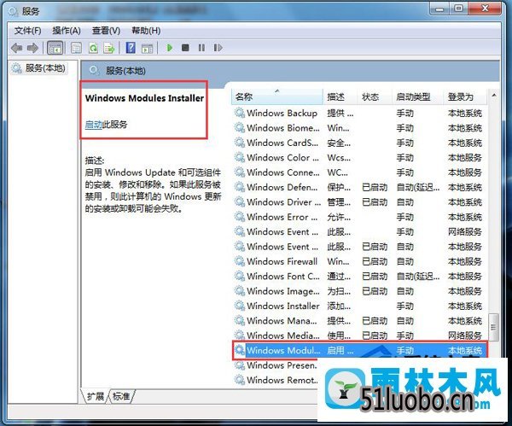The image size is (512, 426).
Task: Click gear icon of Windows Backup row
Action: click(x=240, y=114)
